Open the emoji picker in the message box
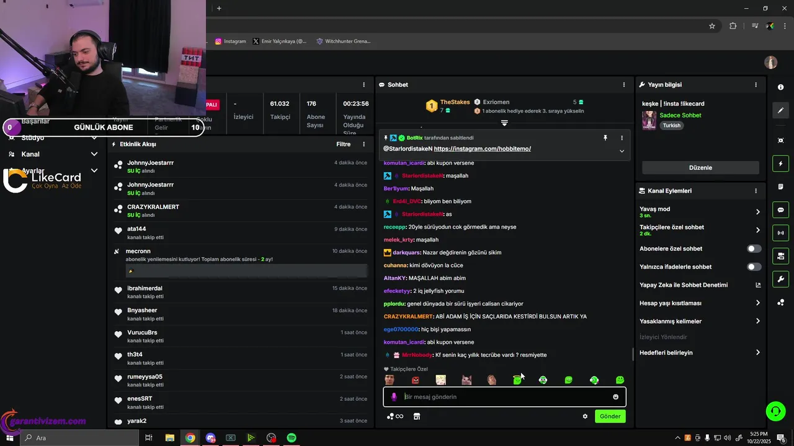Viewport: 794px width, 446px height. (x=615, y=397)
